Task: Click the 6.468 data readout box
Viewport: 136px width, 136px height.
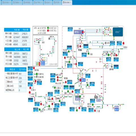Action: tap(109, 59)
